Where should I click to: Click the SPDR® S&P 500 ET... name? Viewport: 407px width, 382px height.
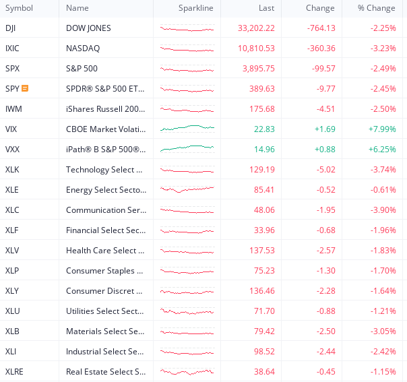point(105,89)
